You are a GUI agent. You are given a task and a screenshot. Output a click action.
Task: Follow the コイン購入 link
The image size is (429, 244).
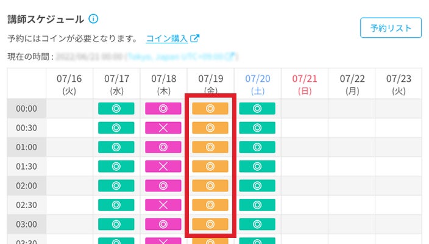[167, 38]
